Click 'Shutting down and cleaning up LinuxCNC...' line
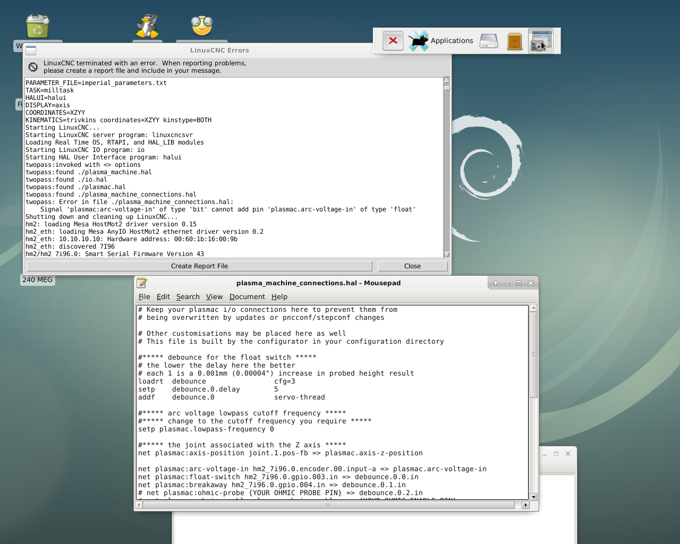The width and height of the screenshot is (680, 544). point(101,217)
